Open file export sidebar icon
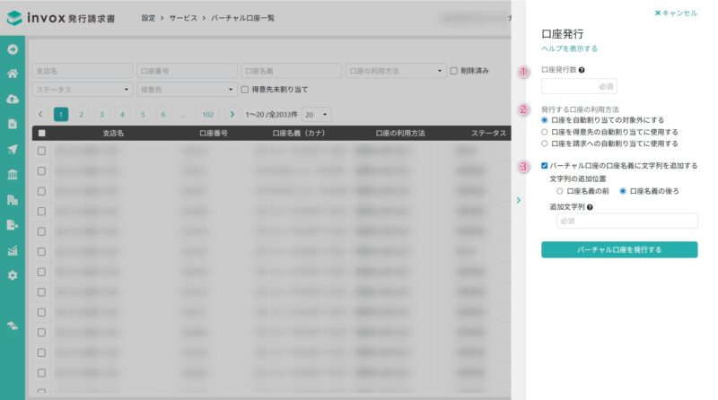The width and height of the screenshot is (718, 400). pyautogui.click(x=13, y=225)
